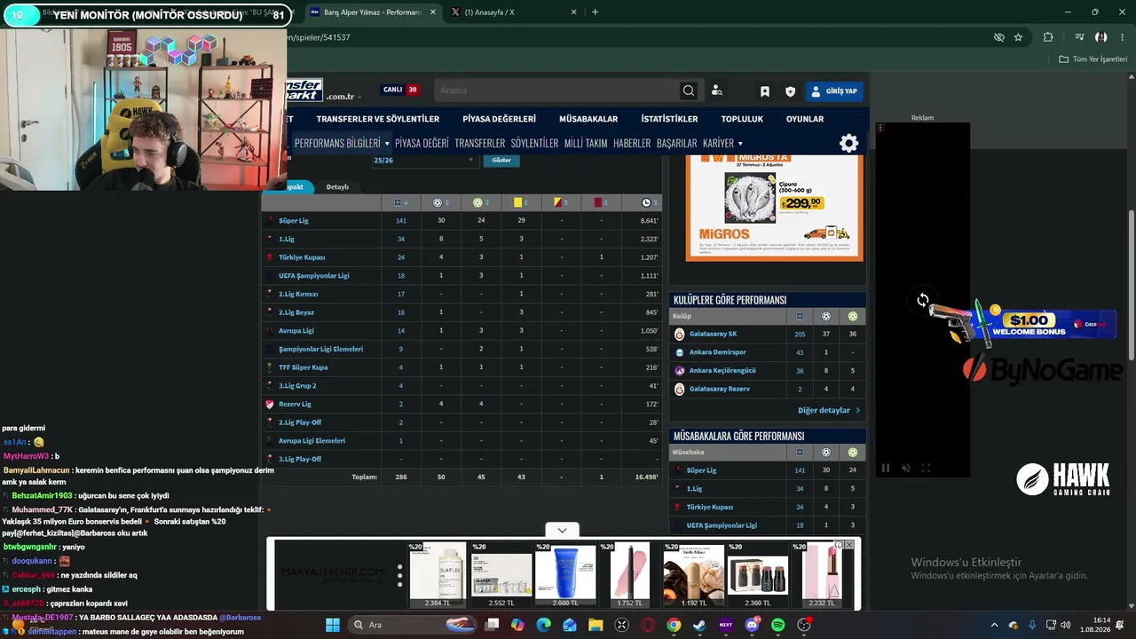Open Transferler ve Söylentiler menu
1136x639 pixels.
(378, 119)
